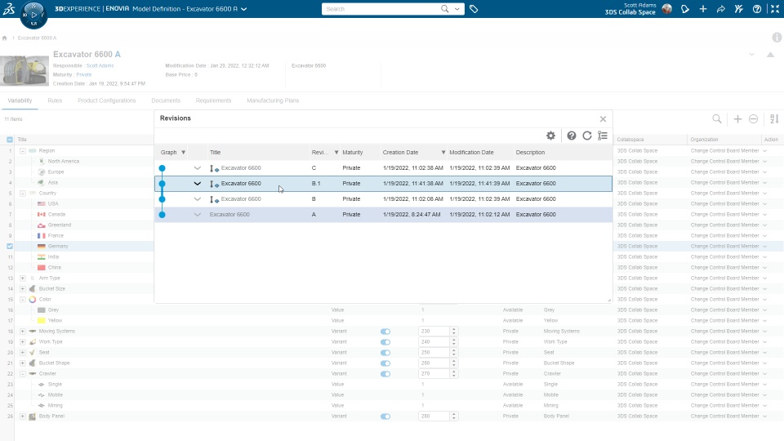The width and height of the screenshot is (784, 441).
Task: Collapse the Color tree node
Action: [23, 300]
